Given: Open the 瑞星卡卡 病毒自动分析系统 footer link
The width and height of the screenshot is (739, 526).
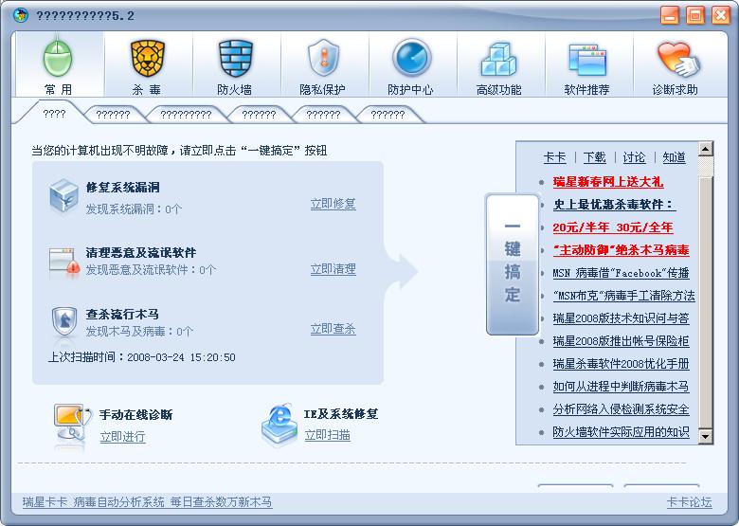Looking at the screenshot, I should (147, 502).
